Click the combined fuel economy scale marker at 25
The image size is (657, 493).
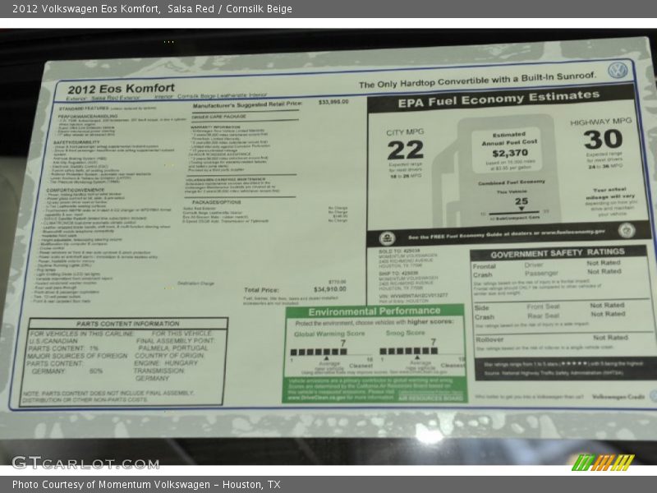(x=521, y=209)
